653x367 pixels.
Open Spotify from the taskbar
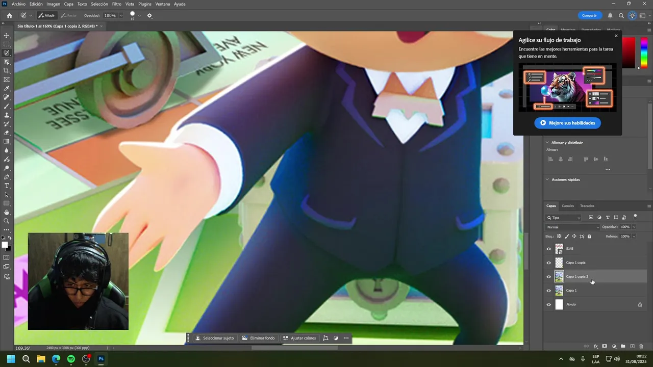(71, 359)
